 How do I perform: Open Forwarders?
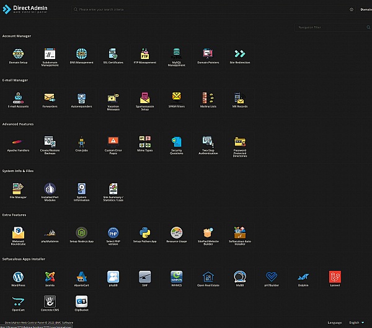[x=50, y=100]
